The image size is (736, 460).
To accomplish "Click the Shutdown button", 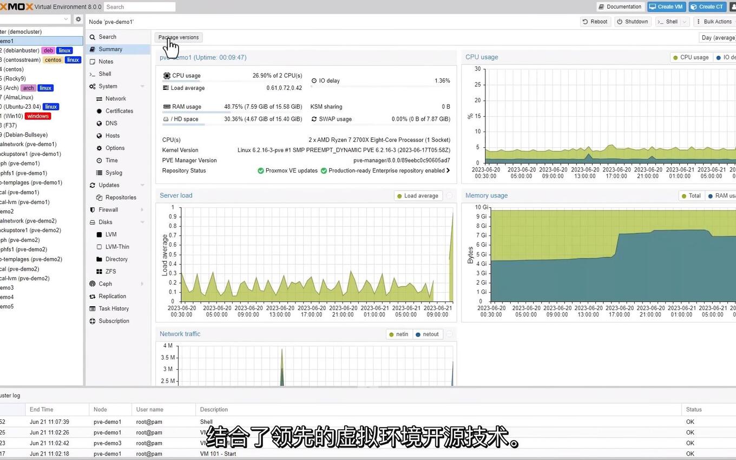I will (632, 22).
